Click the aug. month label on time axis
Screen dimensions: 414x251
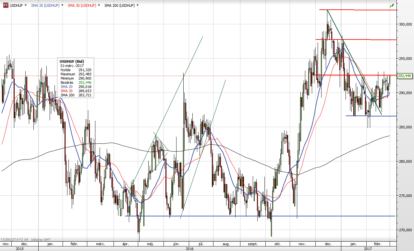coord(226,244)
